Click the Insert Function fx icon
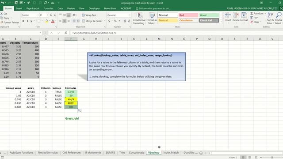Screen dimensions: 283x159 pos(66,33)
